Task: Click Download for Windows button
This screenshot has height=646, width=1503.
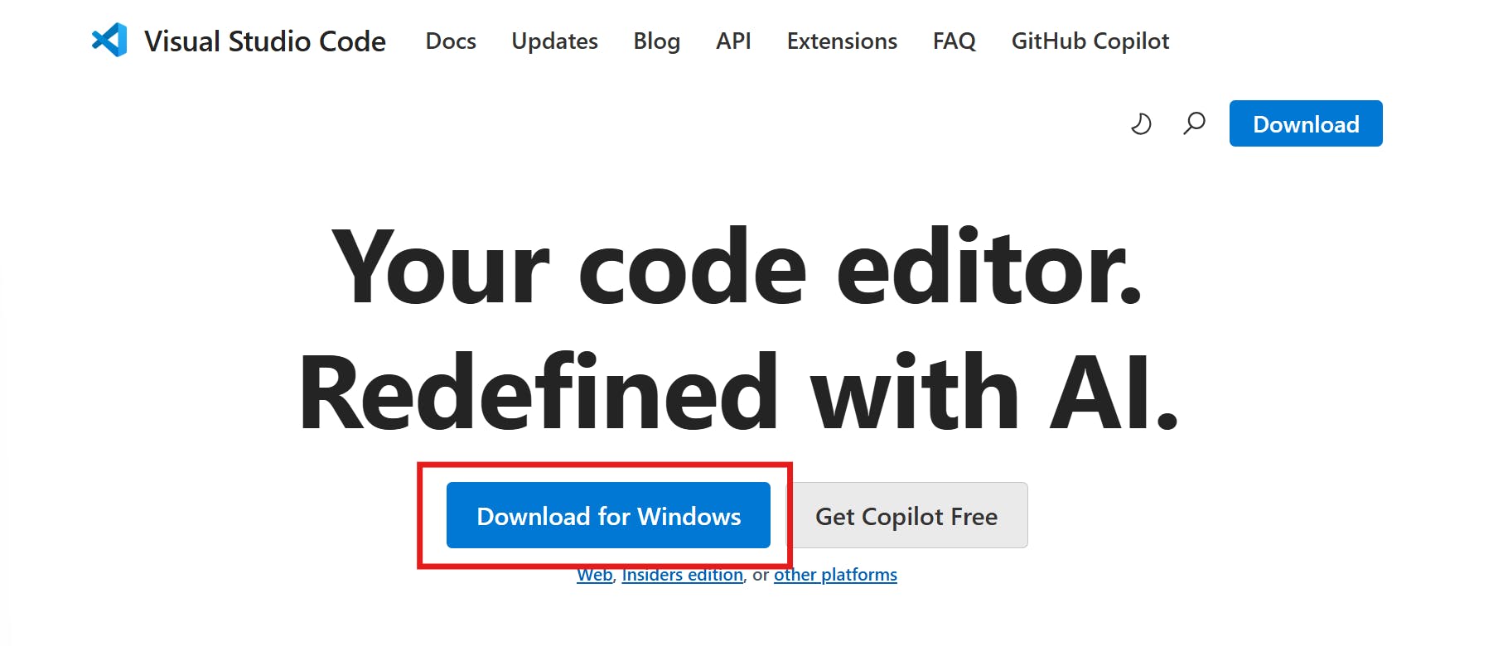Action: [x=608, y=515]
